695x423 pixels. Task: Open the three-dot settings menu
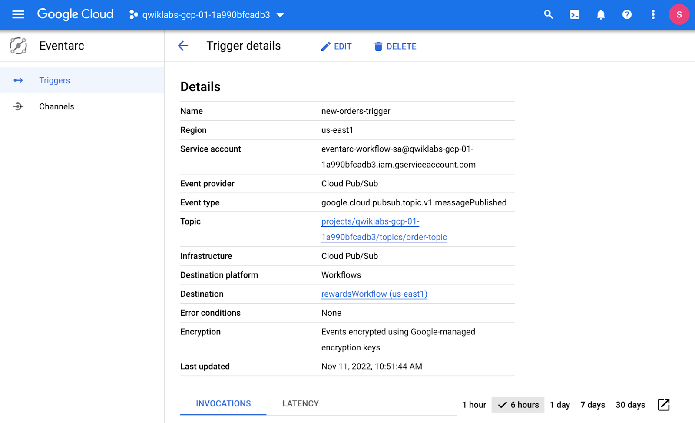click(652, 15)
